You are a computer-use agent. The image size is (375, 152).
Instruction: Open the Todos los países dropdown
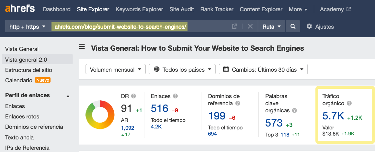[182, 69]
